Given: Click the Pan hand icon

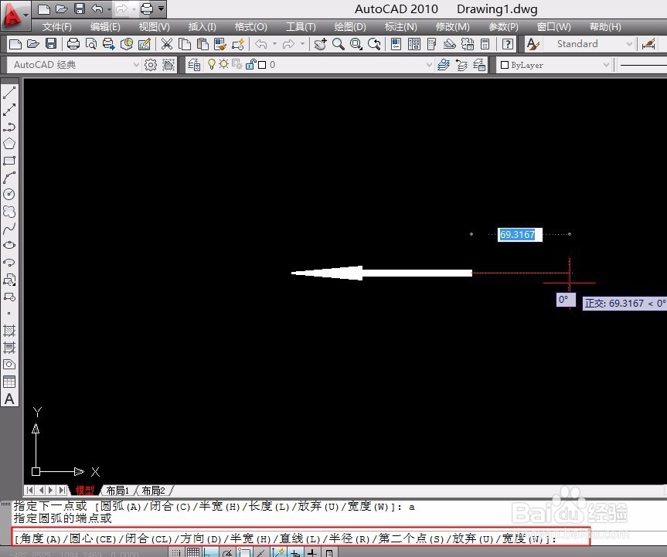Looking at the screenshot, I should (320, 44).
